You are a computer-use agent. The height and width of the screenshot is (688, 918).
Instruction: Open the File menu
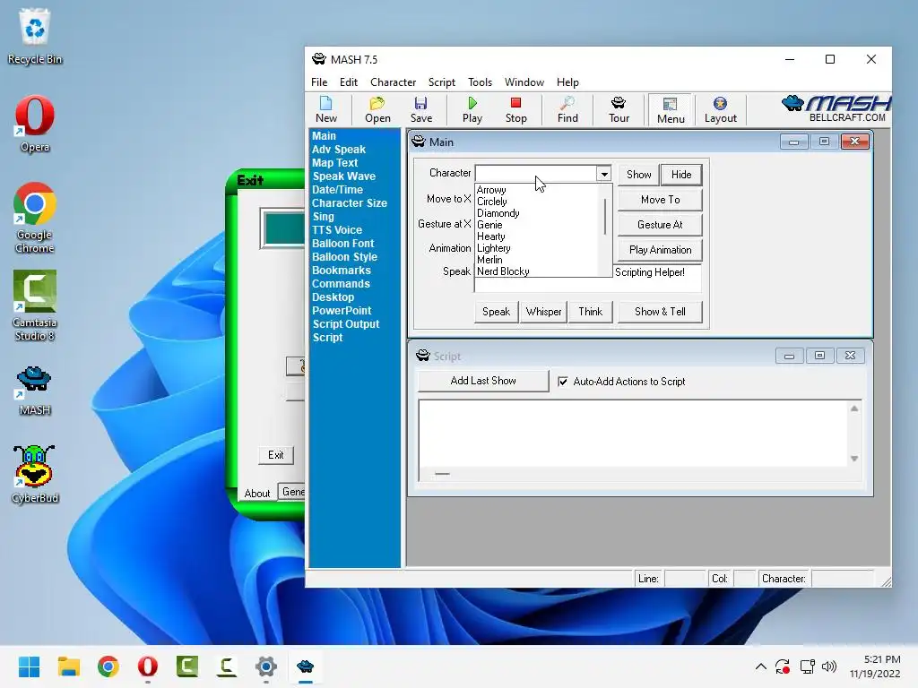pos(319,82)
